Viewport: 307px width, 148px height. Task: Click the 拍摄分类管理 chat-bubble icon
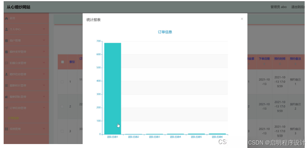[6, 63]
